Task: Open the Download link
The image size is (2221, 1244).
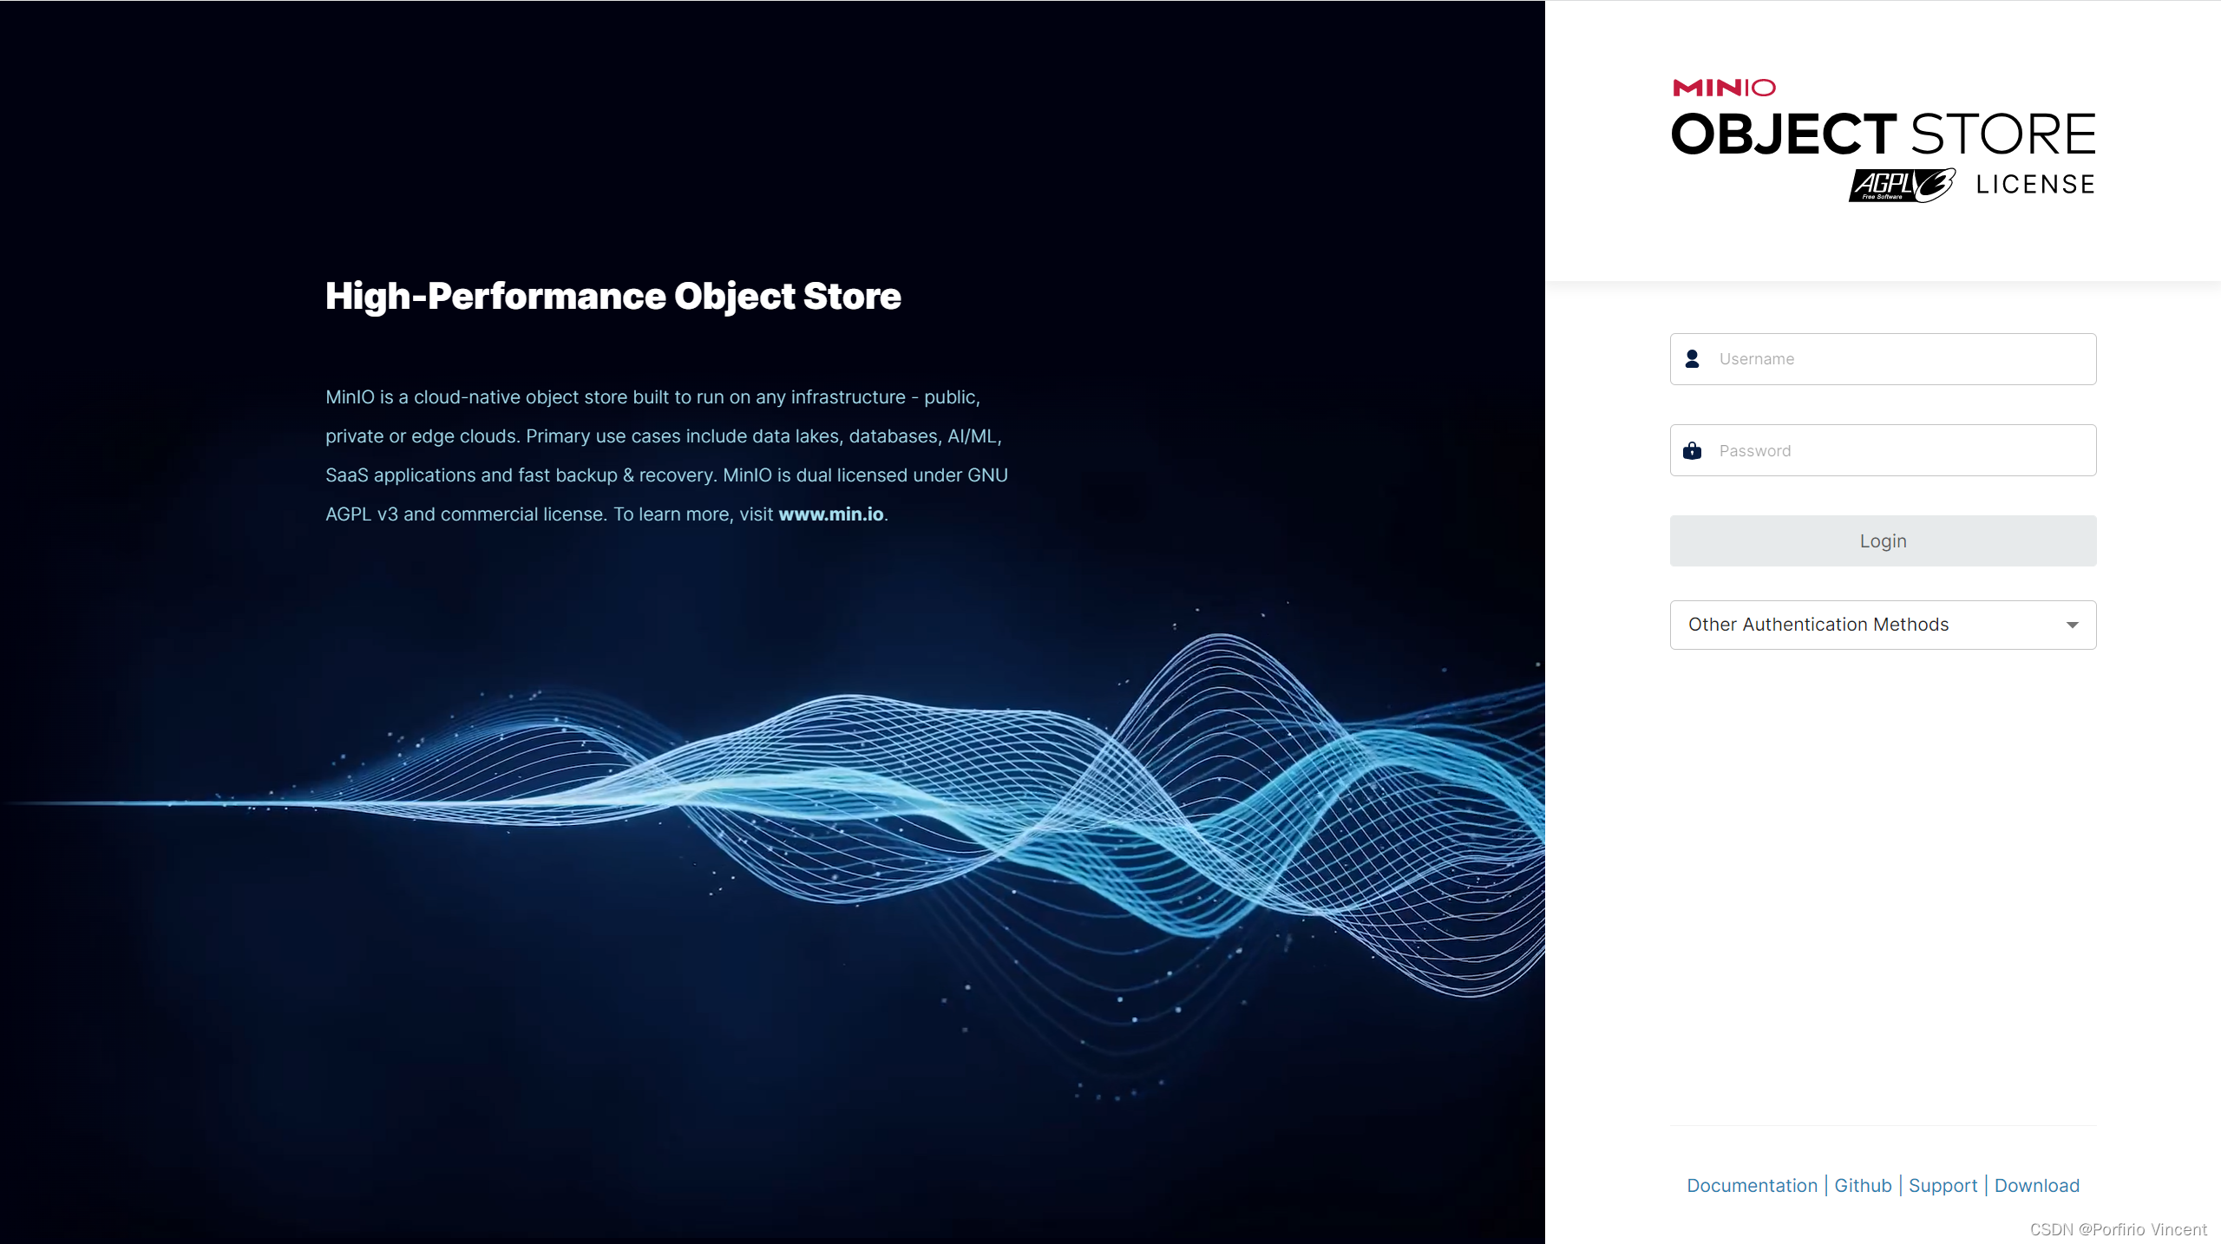Action: tap(2036, 1186)
